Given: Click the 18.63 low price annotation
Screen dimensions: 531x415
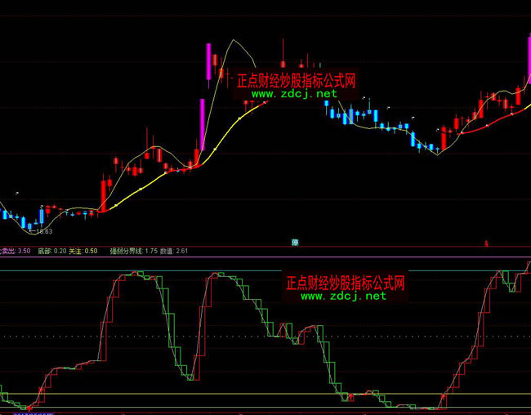Looking at the screenshot, I should [x=42, y=232].
